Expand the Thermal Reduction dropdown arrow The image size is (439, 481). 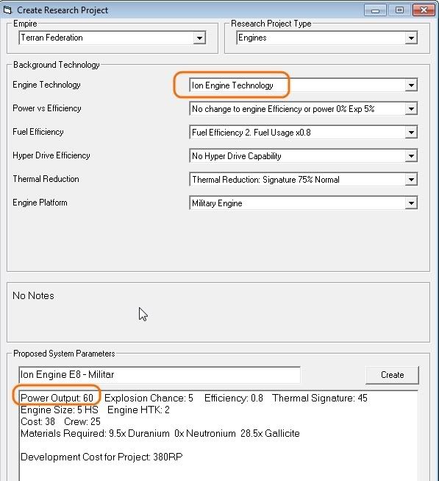[x=411, y=180]
